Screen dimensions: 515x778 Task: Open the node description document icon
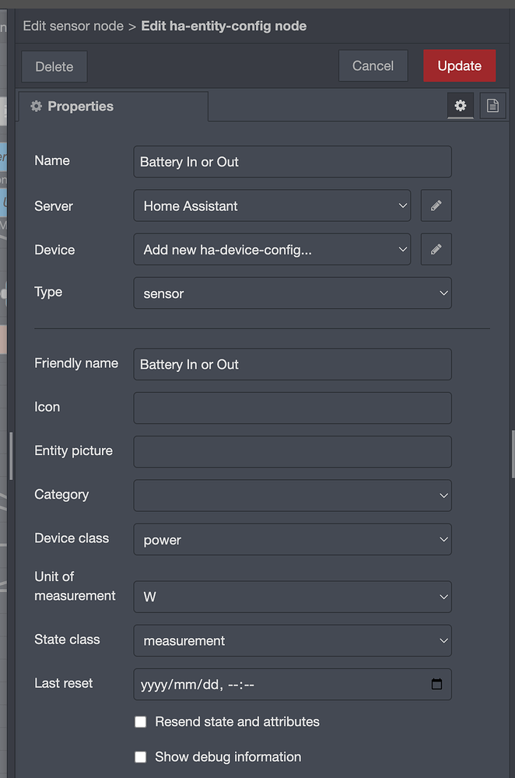tap(492, 105)
